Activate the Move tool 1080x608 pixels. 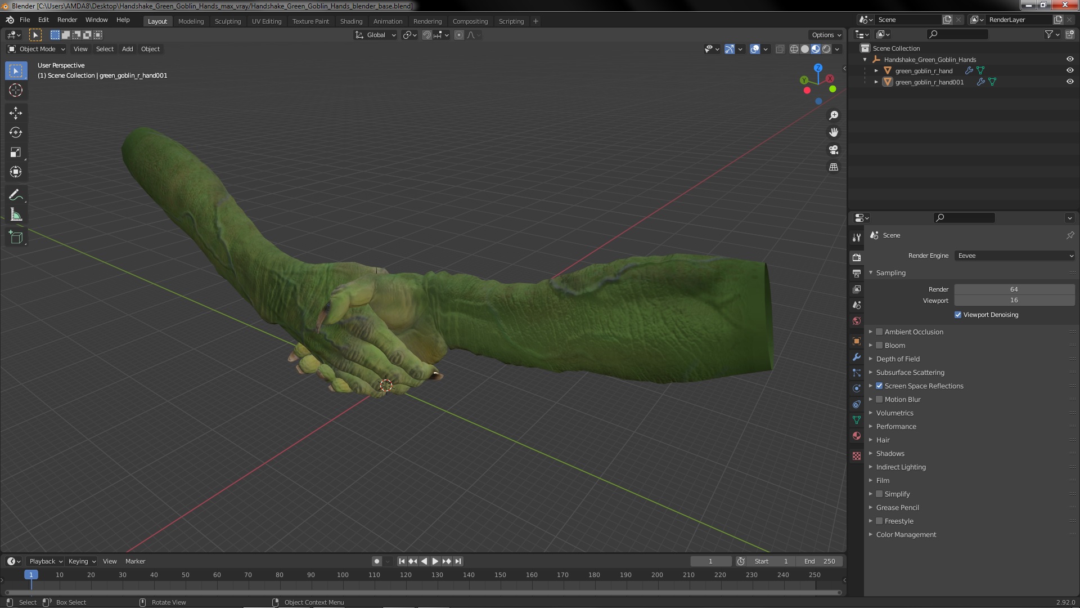pyautogui.click(x=16, y=113)
